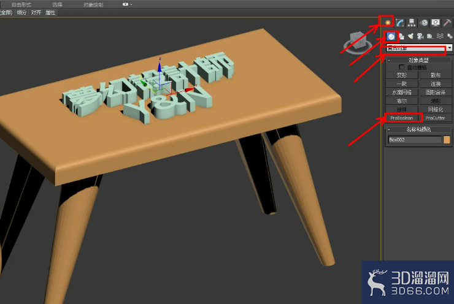Click the ProBoolean button
The image size is (454, 304).
402,118
